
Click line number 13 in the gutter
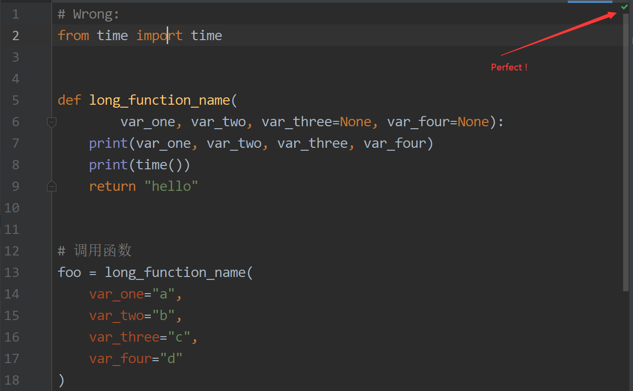pos(12,273)
